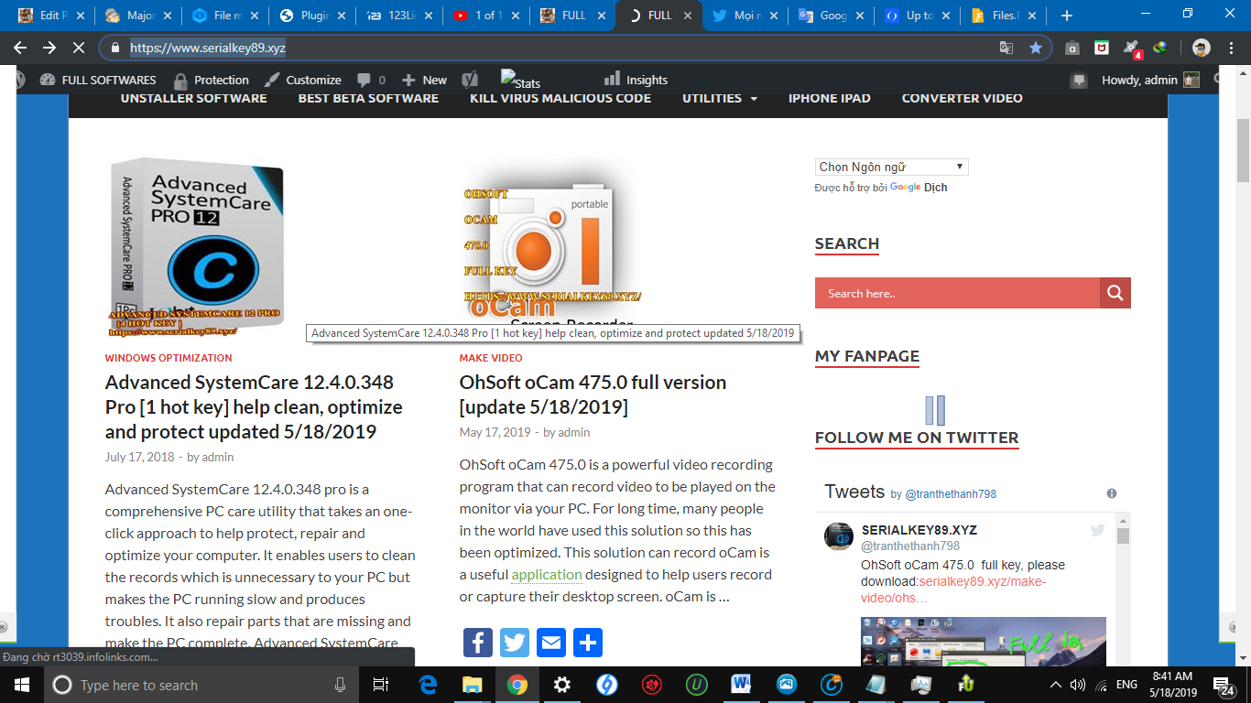Open the translate page icon in address bar
The height and width of the screenshot is (703, 1251).
pos(1006,48)
